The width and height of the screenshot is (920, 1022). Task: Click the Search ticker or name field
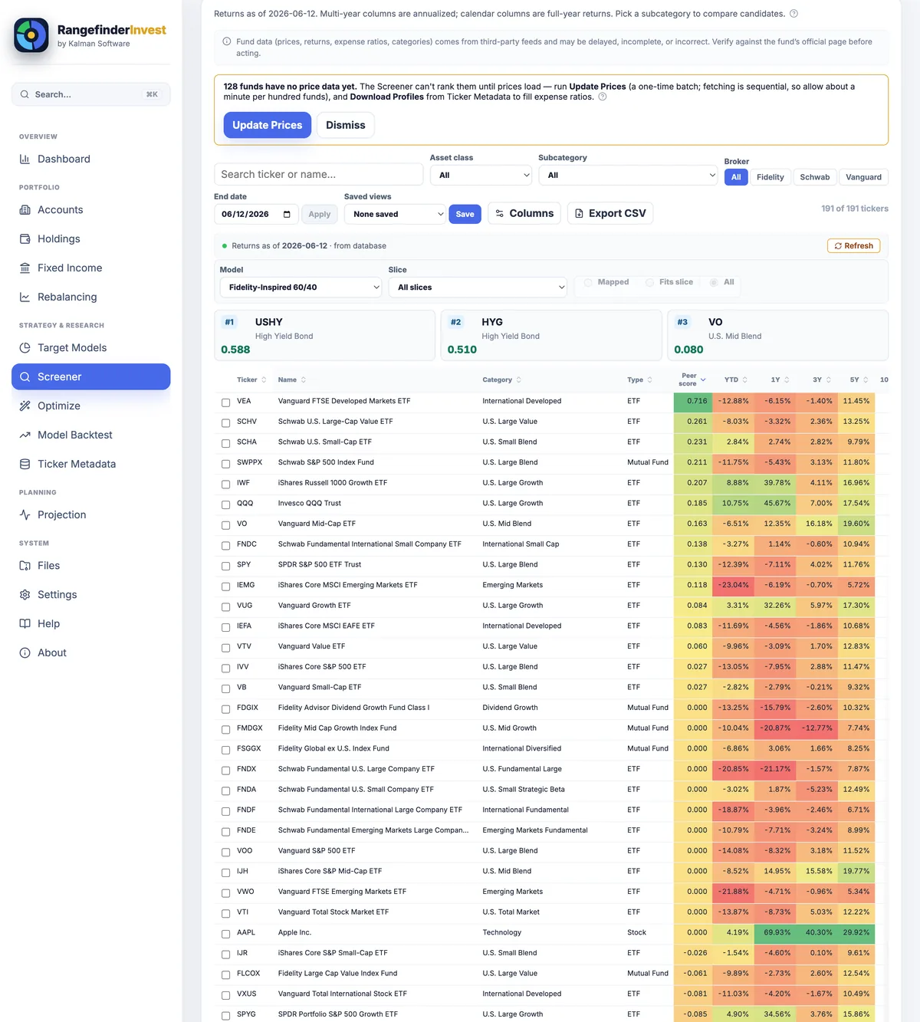click(318, 174)
